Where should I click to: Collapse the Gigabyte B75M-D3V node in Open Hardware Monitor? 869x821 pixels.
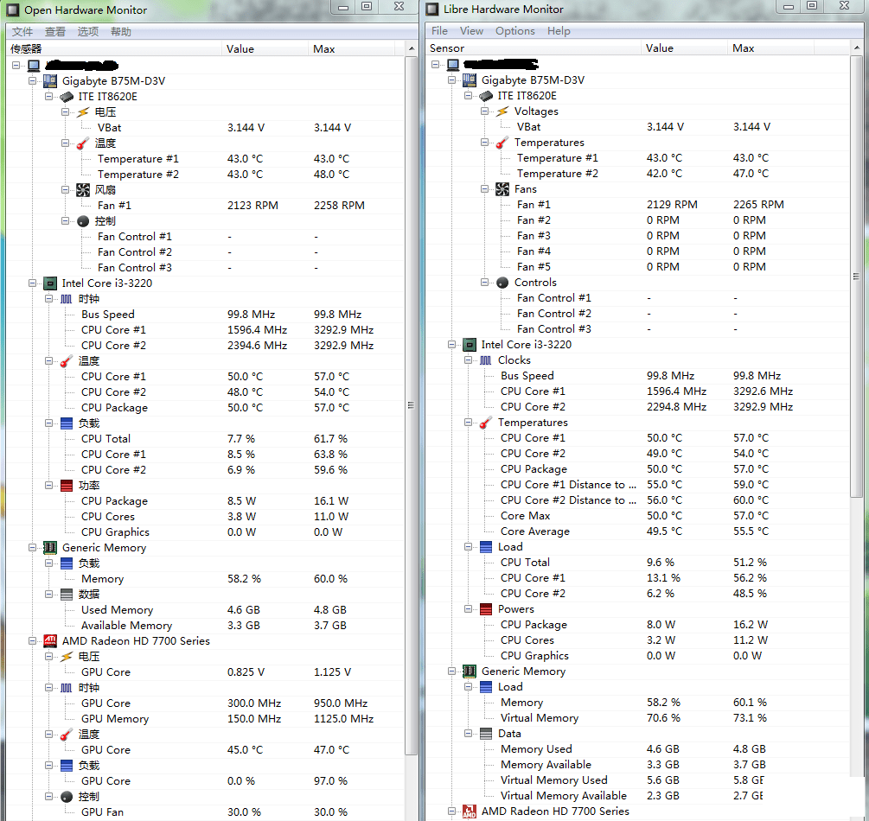pyautogui.click(x=32, y=81)
